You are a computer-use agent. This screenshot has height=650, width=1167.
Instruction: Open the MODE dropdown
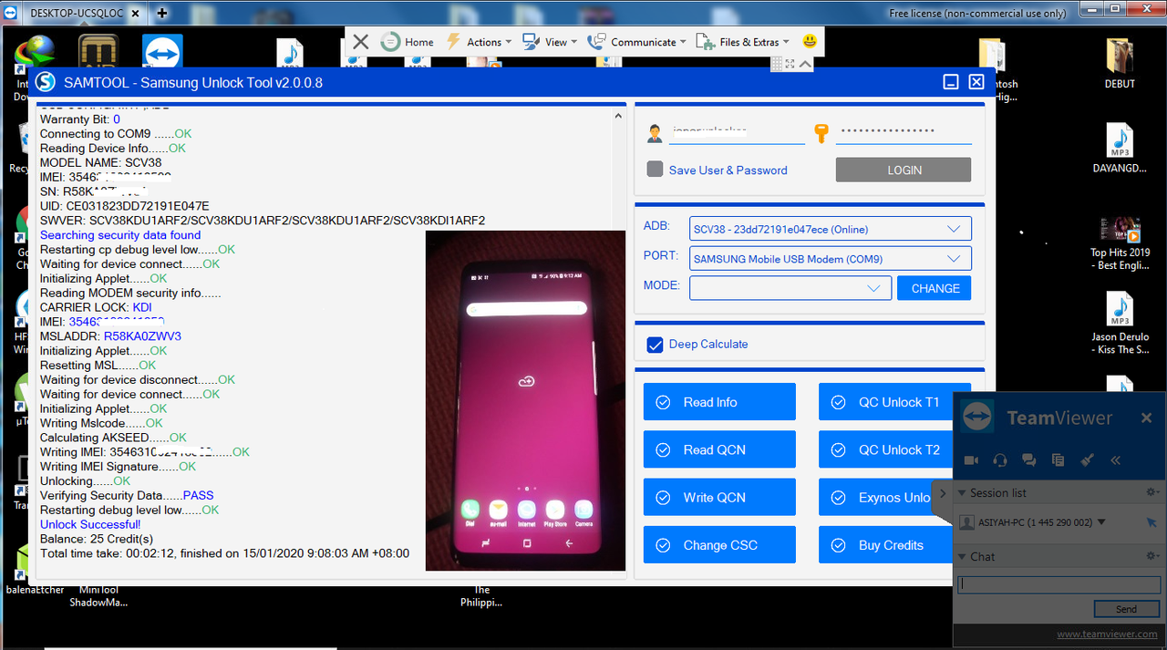click(790, 288)
